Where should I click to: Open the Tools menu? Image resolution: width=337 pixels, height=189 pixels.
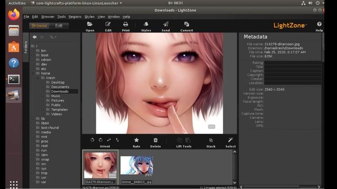pyautogui.click(x=61, y=17)
